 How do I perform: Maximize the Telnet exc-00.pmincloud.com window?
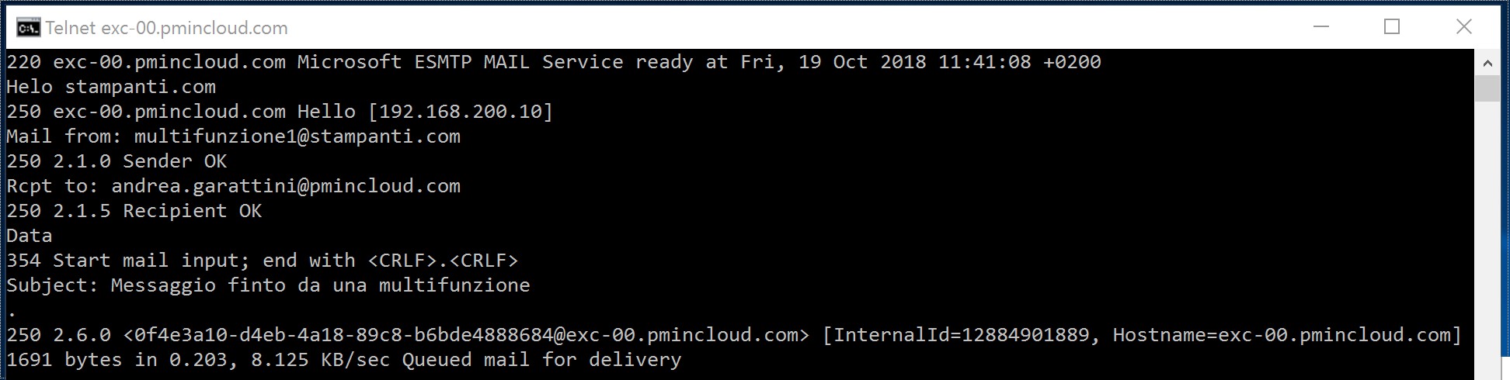[x=1392, y=26]
